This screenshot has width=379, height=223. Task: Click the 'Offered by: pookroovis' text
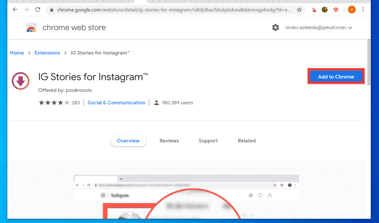point(65,90)
